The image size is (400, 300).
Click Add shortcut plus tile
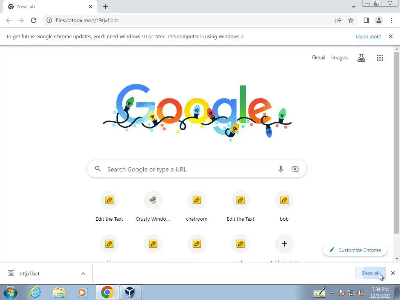(x=284, y=244)
